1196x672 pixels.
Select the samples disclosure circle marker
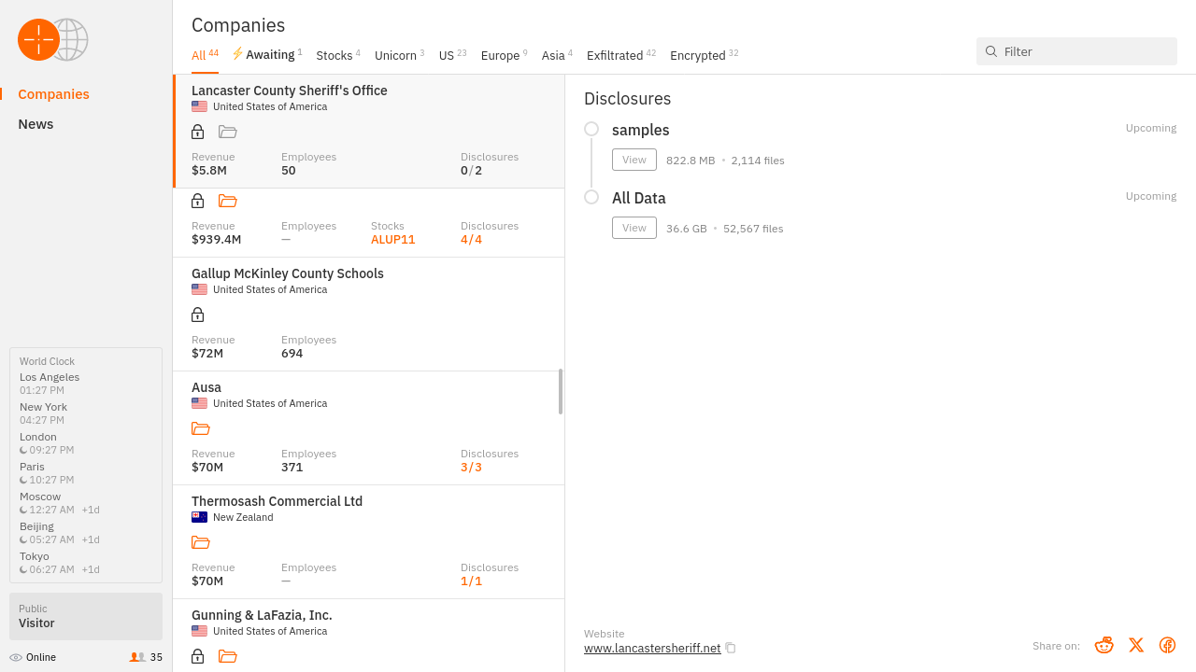591,129
